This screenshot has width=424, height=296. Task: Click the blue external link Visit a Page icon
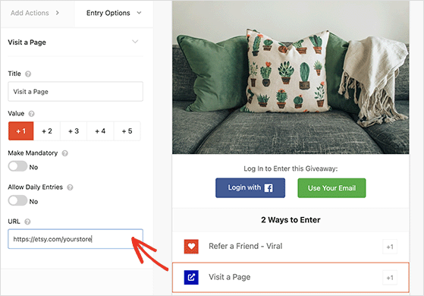pyautogui.click(x=191, y=277)
